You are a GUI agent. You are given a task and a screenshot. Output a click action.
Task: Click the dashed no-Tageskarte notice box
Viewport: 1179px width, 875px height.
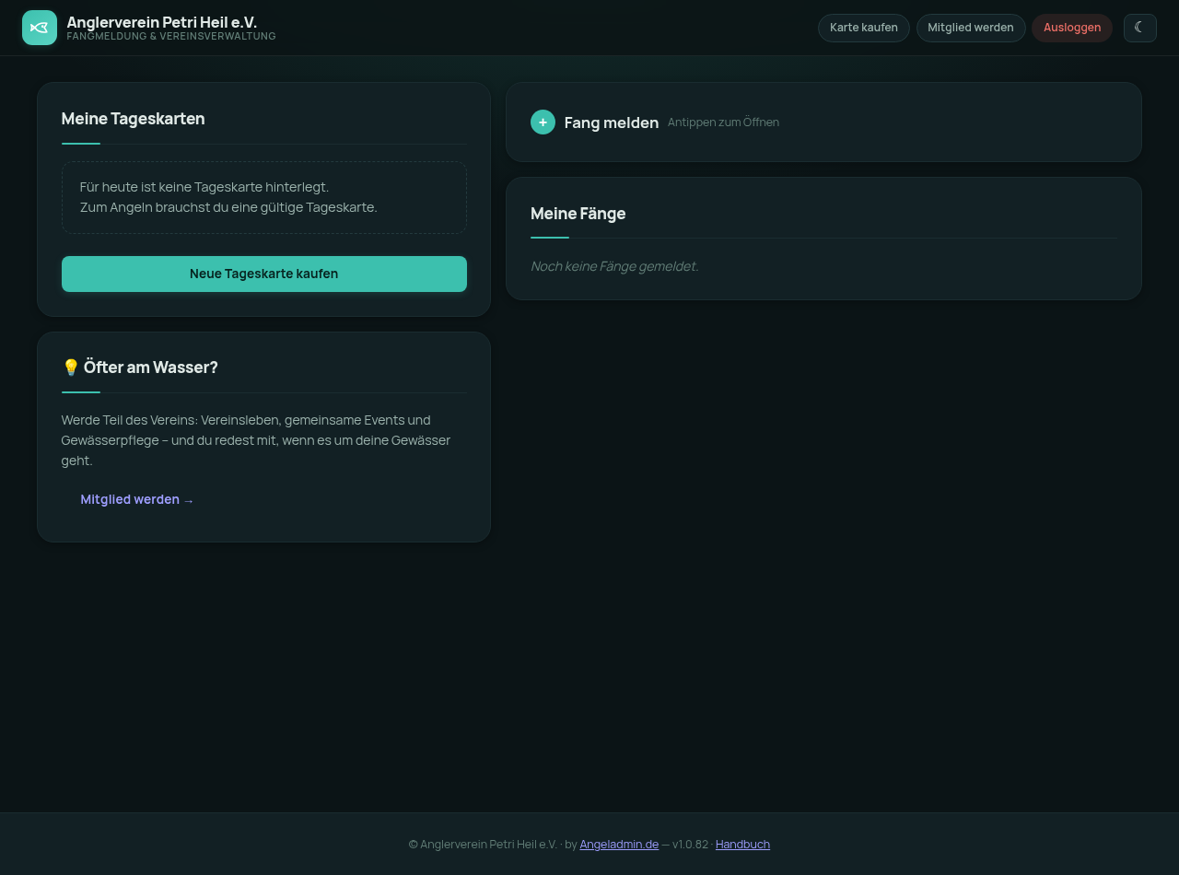point(264,198)
